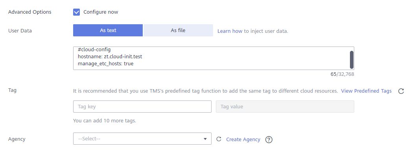This screenshot has width=416, height=156.
Task: Open the --Select-- Agency combo box
Action: [x=142, y=138]
